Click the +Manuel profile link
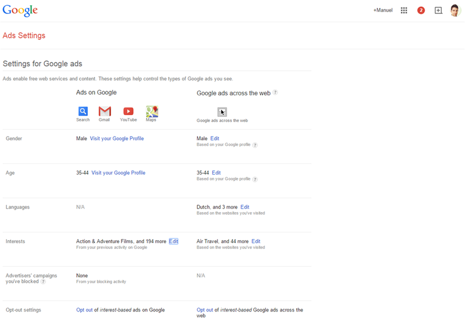Image resolution: width=465 pixels, height=325 pixels. [383, 10]
